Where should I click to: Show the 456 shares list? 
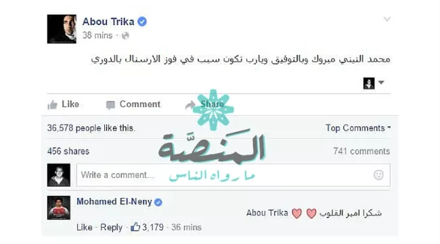(68, 151)
